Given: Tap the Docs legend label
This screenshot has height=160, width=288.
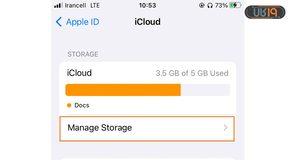Looking at the screenshot, I should click(x=82, y=105).
